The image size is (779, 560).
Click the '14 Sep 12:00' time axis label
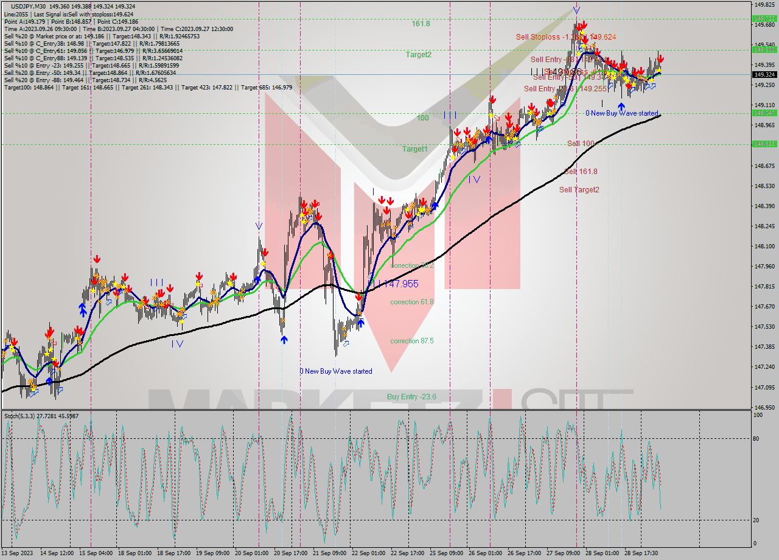(57, 553)
